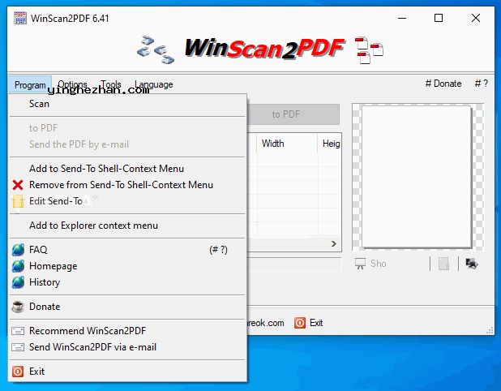Click envelope icon beside Recommend WinScan2PDF
Image resolution: width=501 pixels, height=391 pixels.
point(18,331)
